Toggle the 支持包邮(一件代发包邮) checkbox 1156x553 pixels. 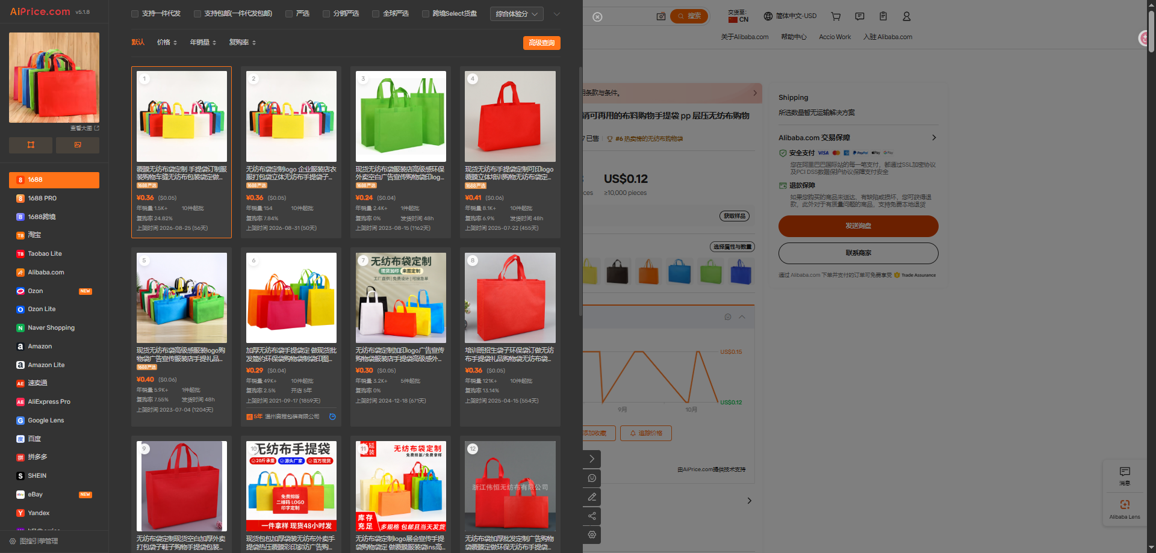tap(197, 14)
